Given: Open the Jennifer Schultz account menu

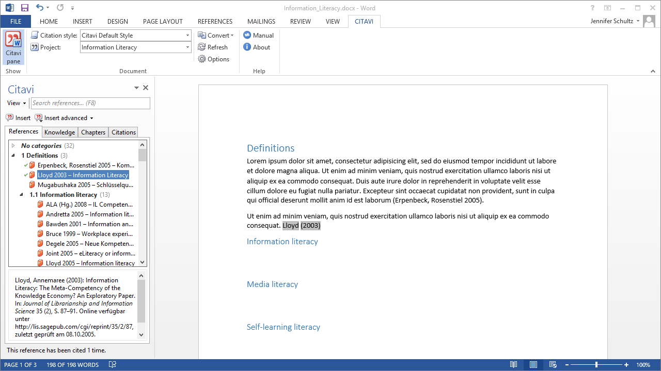Looking at the screenshot, I should pos(615,21).
